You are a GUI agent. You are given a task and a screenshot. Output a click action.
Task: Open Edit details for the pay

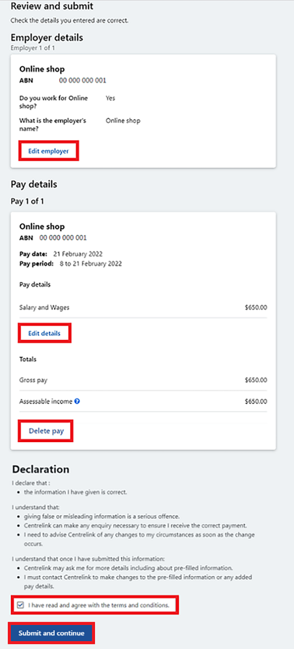click(x=44, y=334)
